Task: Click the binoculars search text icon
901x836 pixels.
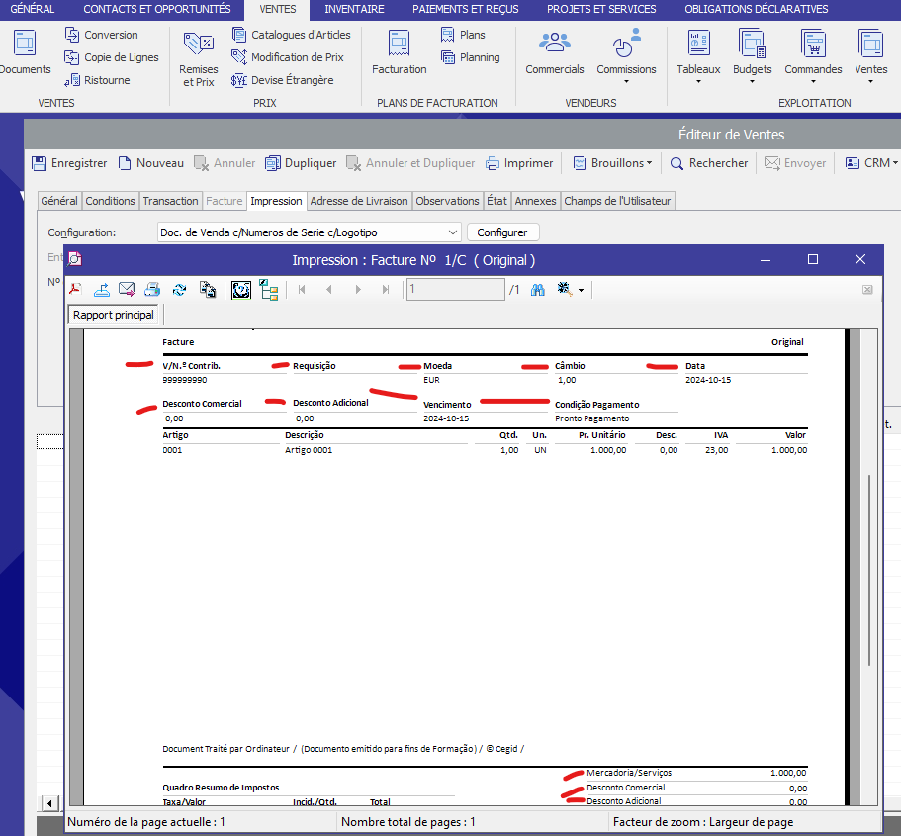Action: [x=539, y=290]
